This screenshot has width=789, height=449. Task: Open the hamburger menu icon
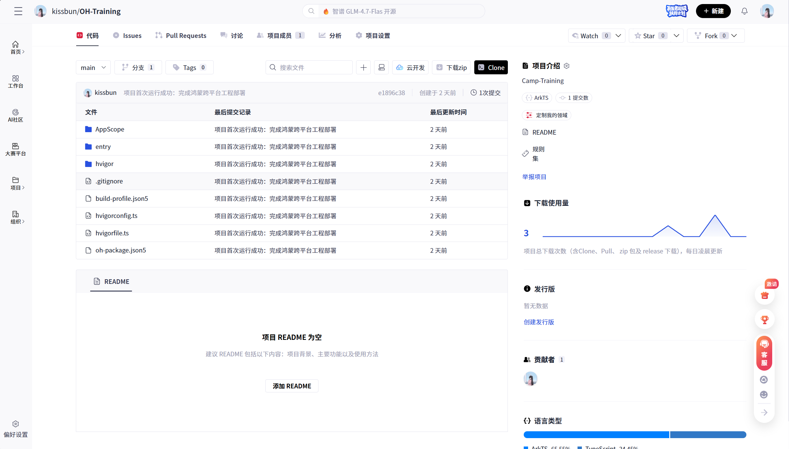click(x=18, y=11)
